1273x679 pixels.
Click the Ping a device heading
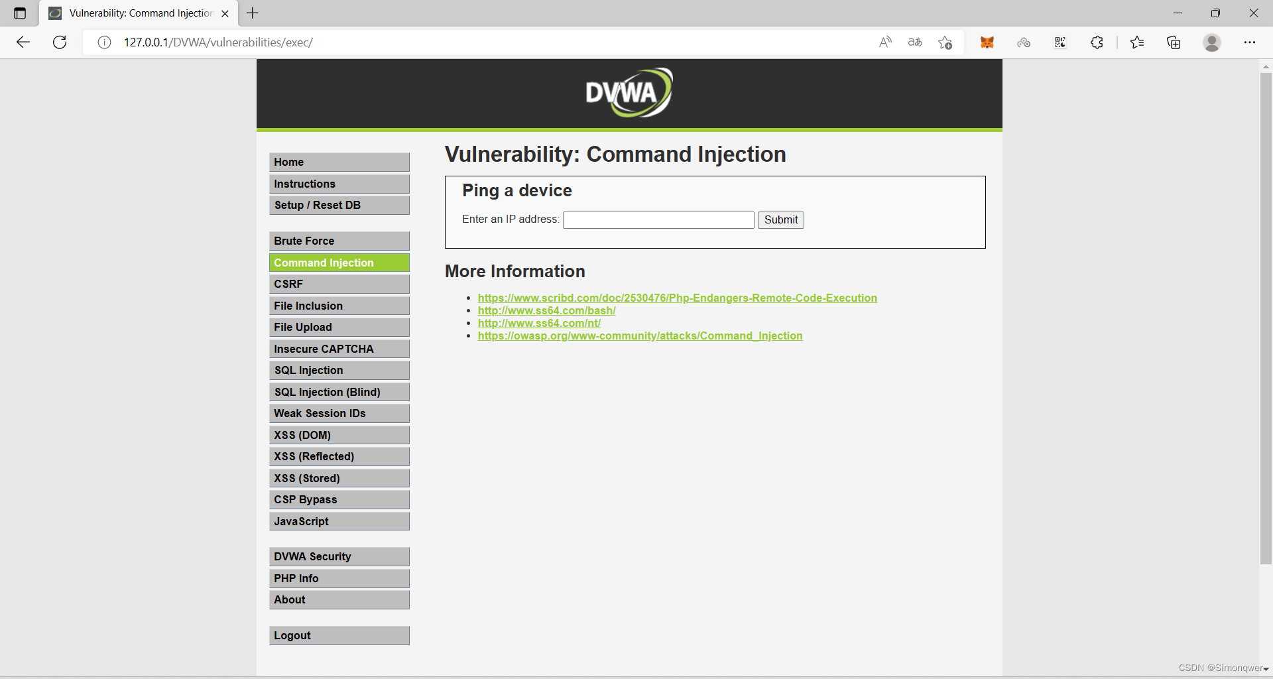pos(516,191)
